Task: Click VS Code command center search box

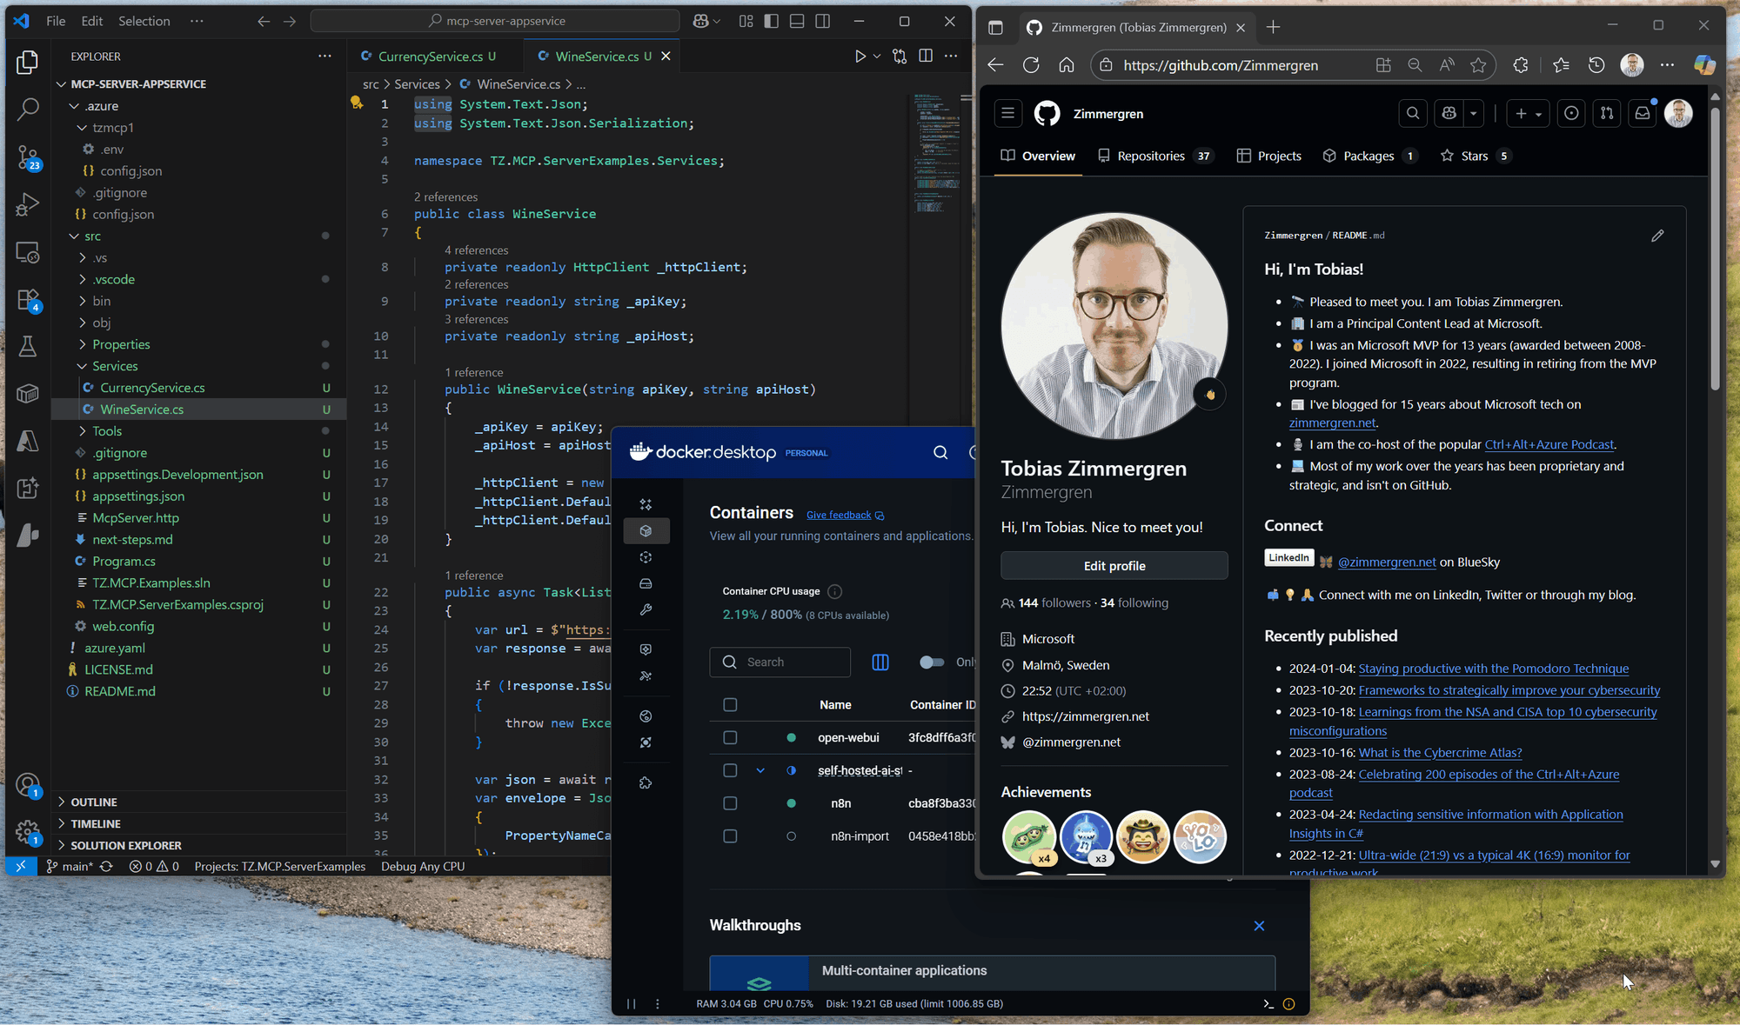Action: 495,21
